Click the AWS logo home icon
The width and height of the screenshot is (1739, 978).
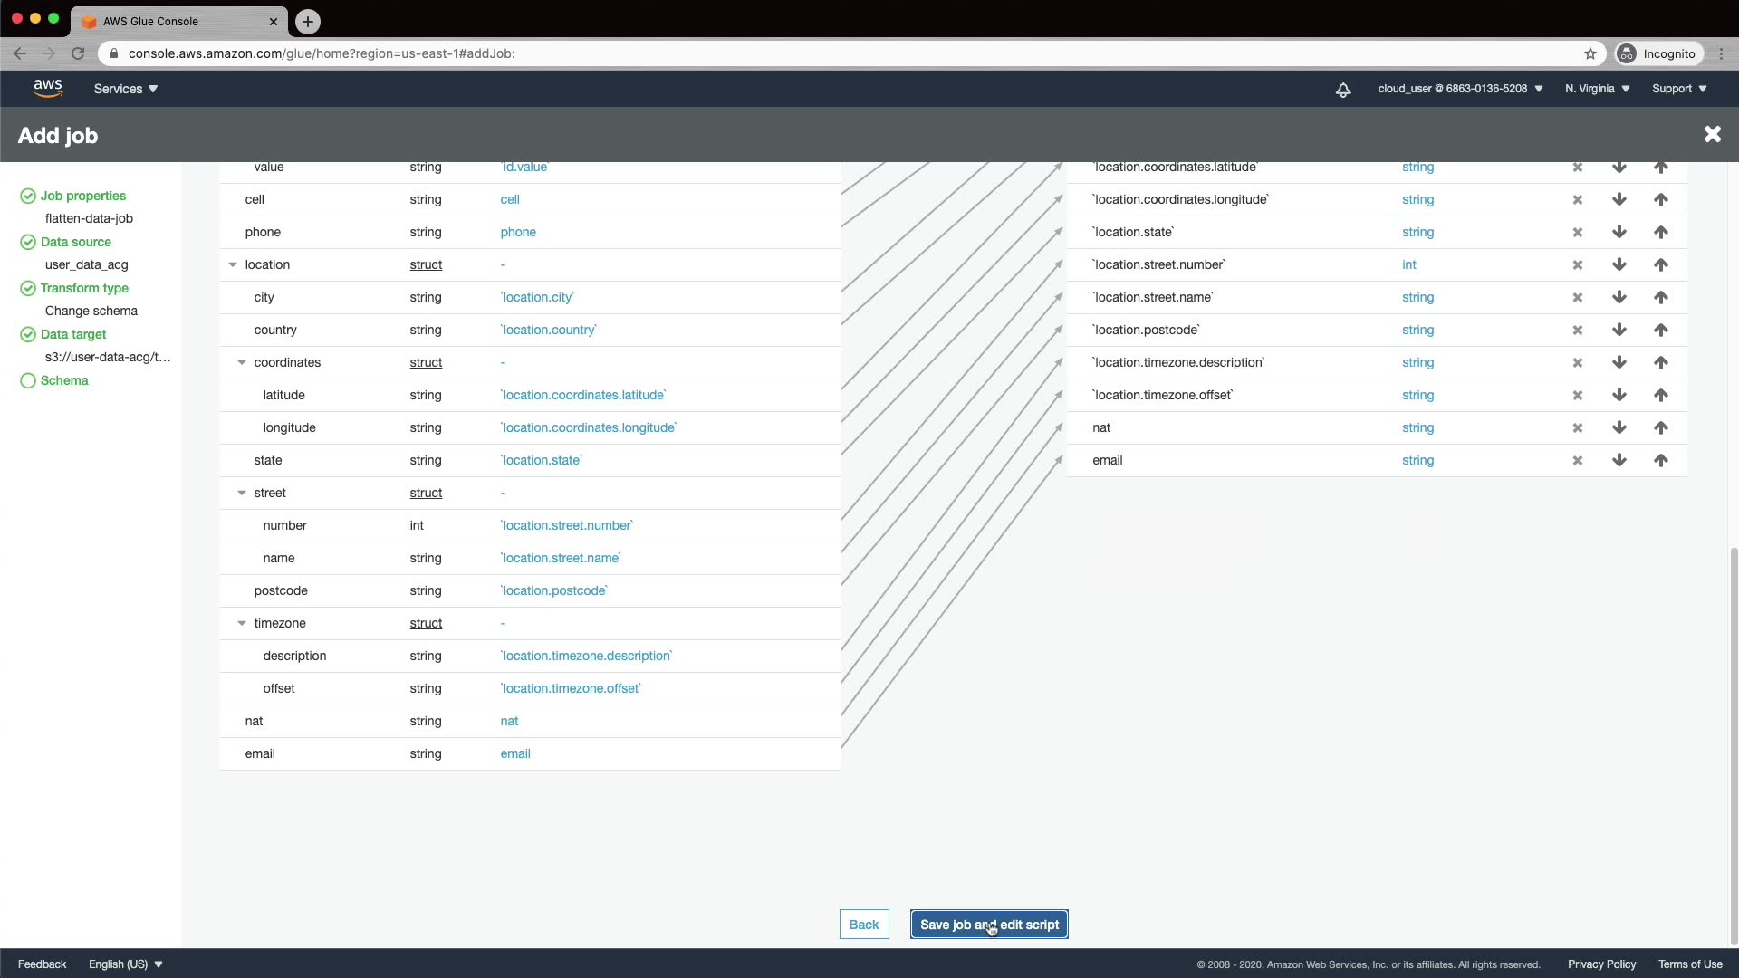(48, 88)
